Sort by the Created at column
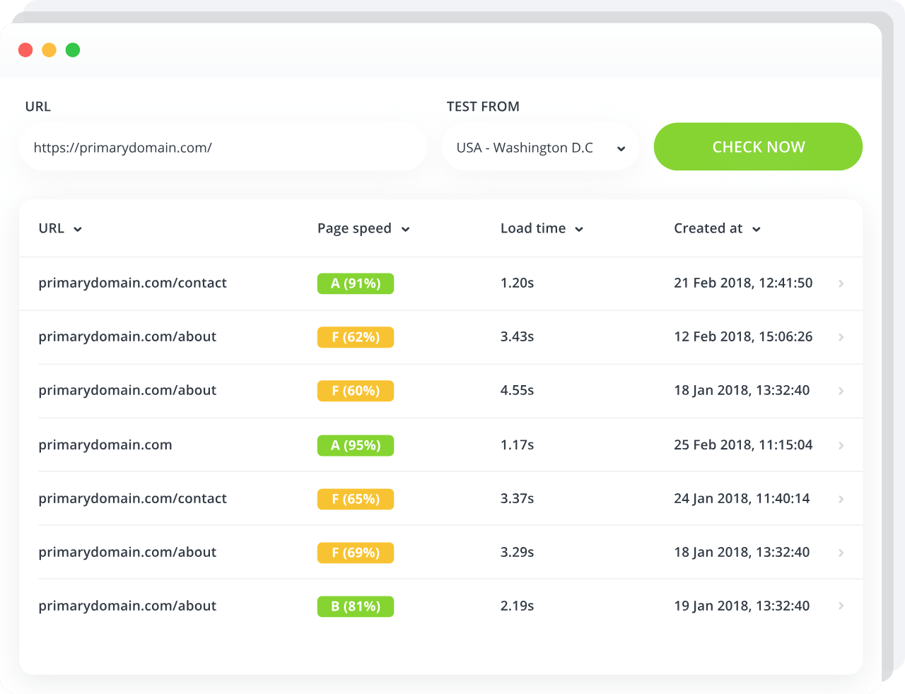905x694 pixels. 716,228
